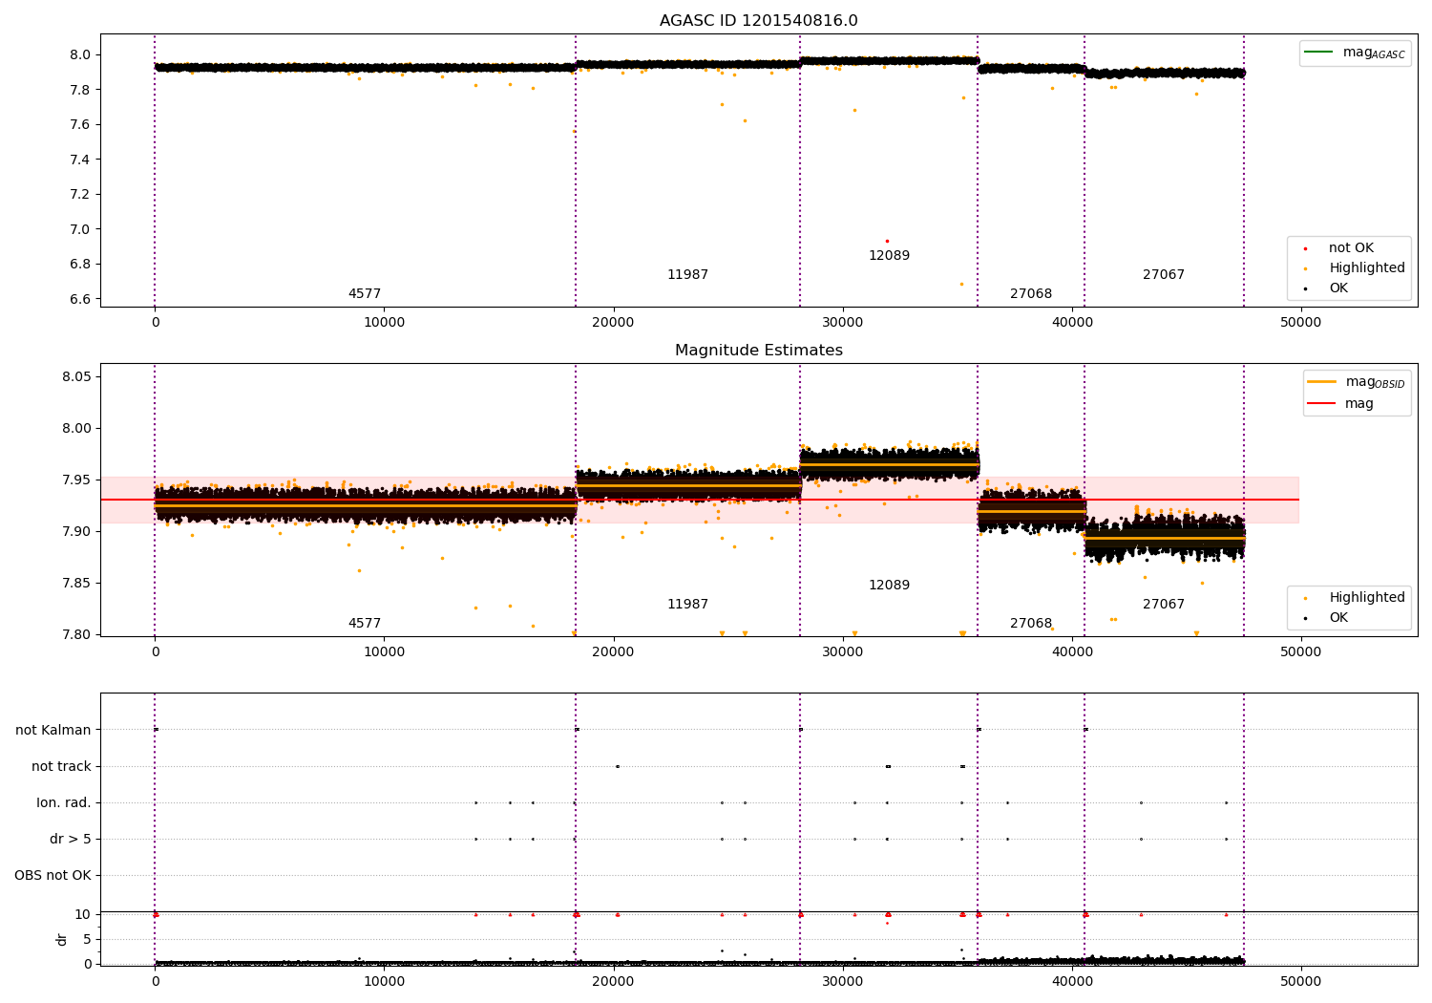The width and height of the screenshot is (1432, 1003).
Task: Click the red not-OK data point above 12089
Action: point(887,242)
